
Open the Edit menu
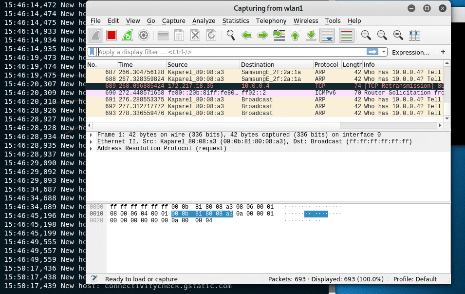point(113,21)
